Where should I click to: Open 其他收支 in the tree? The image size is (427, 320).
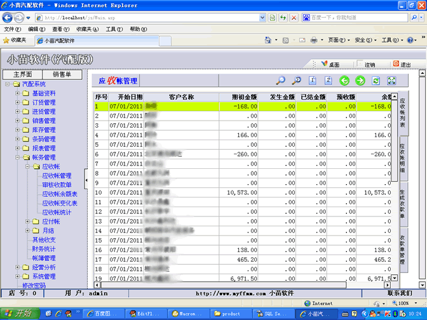tap(44, 240)
